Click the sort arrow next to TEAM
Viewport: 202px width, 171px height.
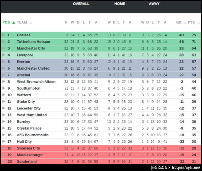click(x=31, y=23)
